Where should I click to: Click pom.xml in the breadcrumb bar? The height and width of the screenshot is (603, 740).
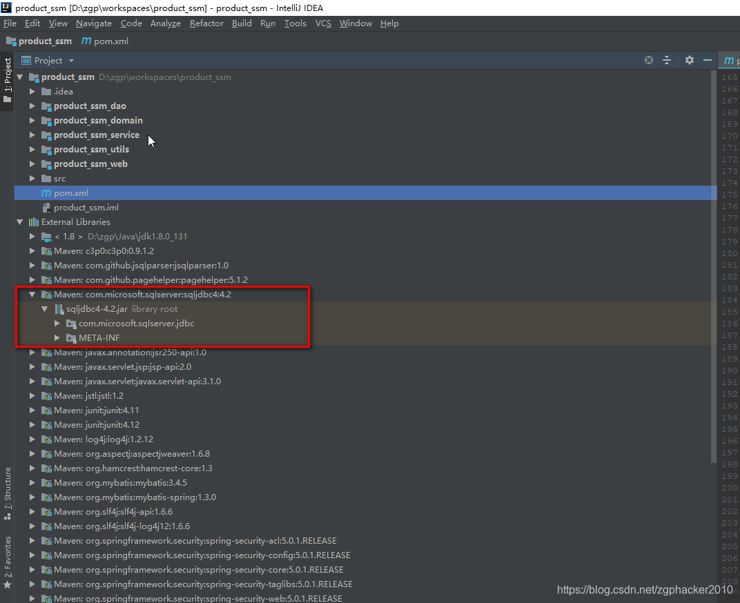pyautogui.click(x=111, y=41)
